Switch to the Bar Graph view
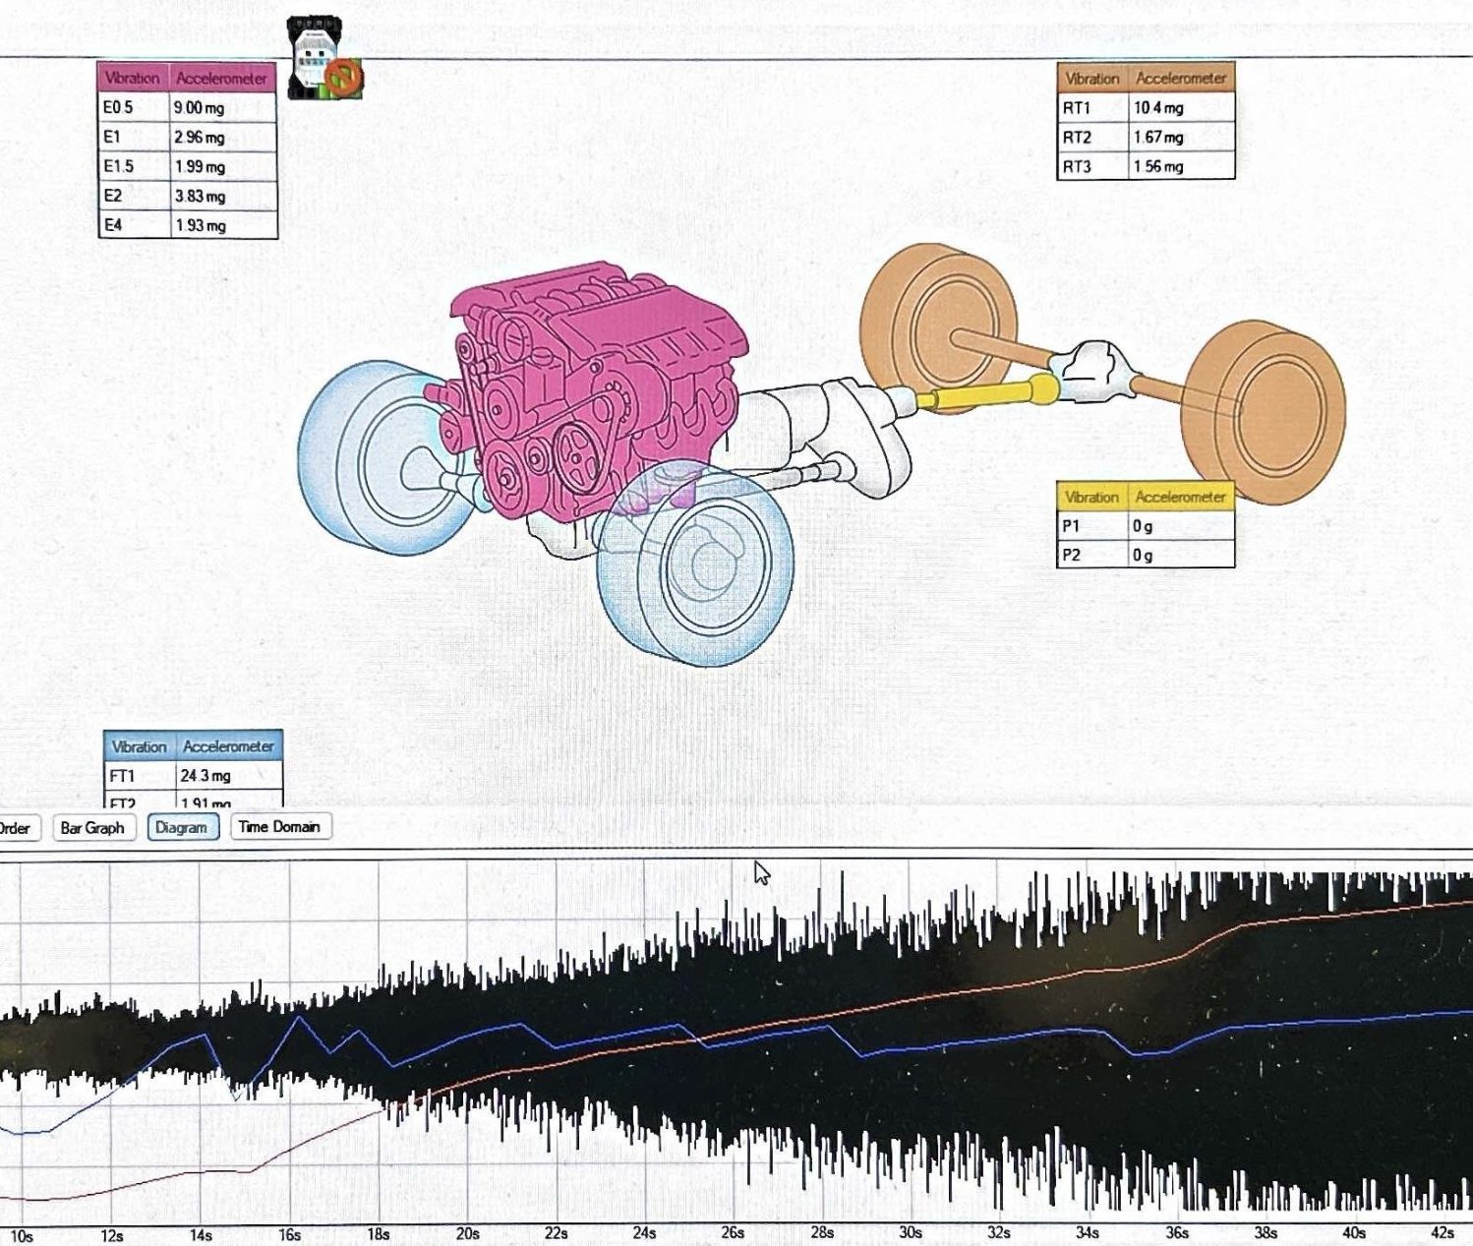The width and height of the screenshot is (1473, 1246). tap(92, 827)
